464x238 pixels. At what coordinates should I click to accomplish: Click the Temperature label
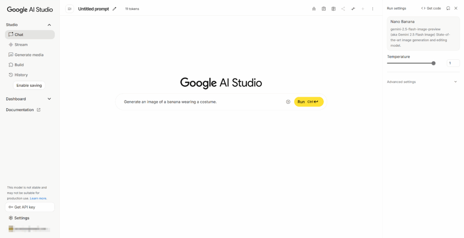point(398,56)
